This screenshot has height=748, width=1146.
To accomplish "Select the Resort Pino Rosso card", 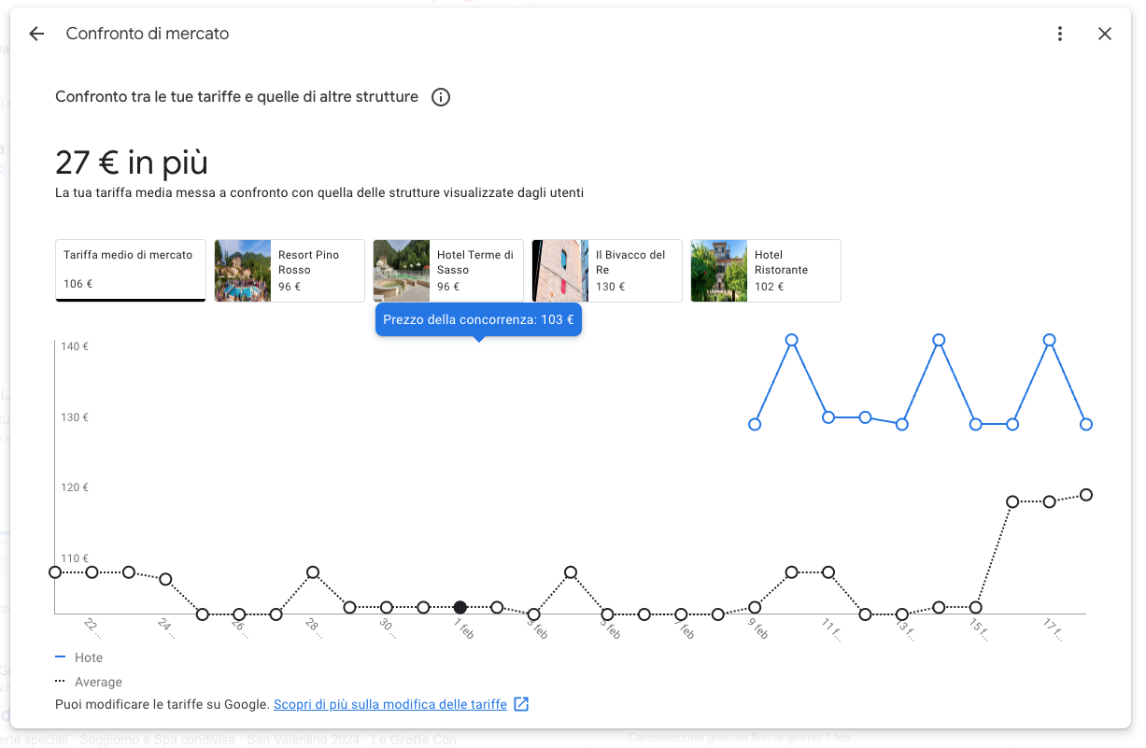I will (290, 271).
